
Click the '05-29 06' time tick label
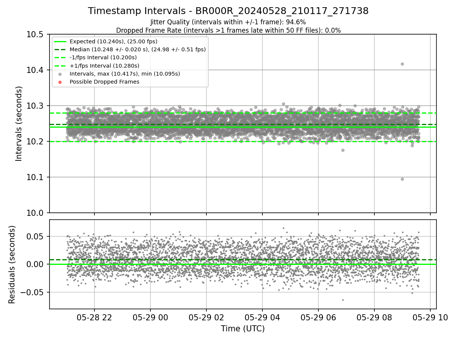318,318
